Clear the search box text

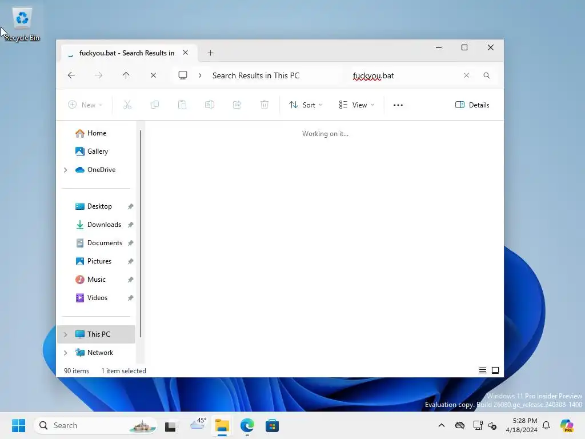466,75
